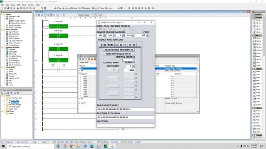Open the CPU menu
The width and height of the screenshot is (266, 149).
pyautogui.click(x=18, y=5)
